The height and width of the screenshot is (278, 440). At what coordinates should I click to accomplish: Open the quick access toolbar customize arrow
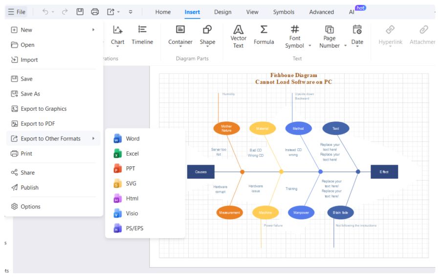tap(131, 12)
